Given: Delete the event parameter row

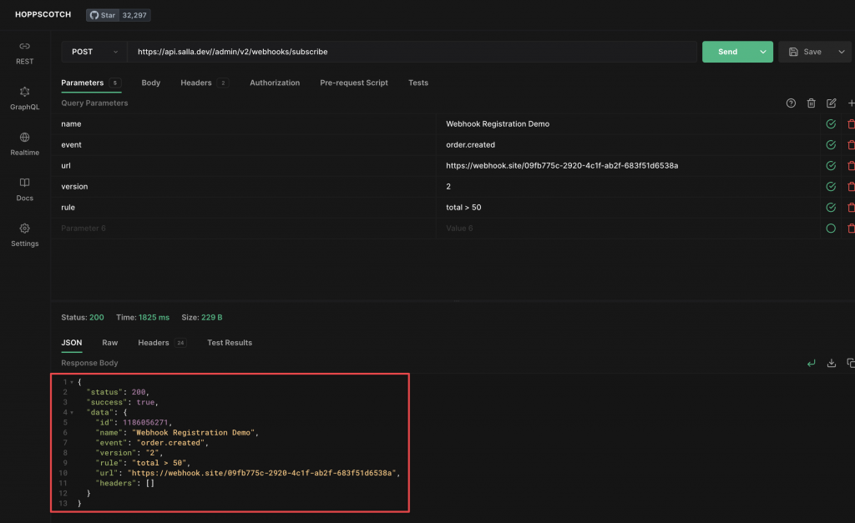Looking at the screenshot, I should coord(851,145).
